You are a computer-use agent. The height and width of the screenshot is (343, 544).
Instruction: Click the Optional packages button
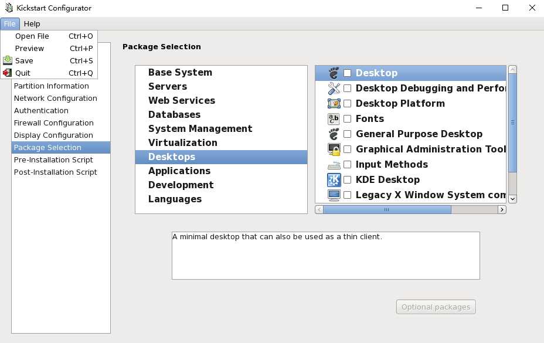pyautogui.click(x=436, y=307)
